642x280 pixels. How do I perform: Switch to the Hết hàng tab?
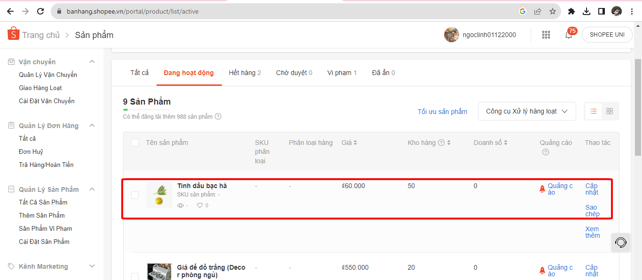coord(244,73)
